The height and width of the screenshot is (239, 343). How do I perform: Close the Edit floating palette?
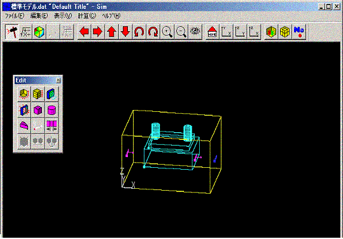[x=58, y=80]
